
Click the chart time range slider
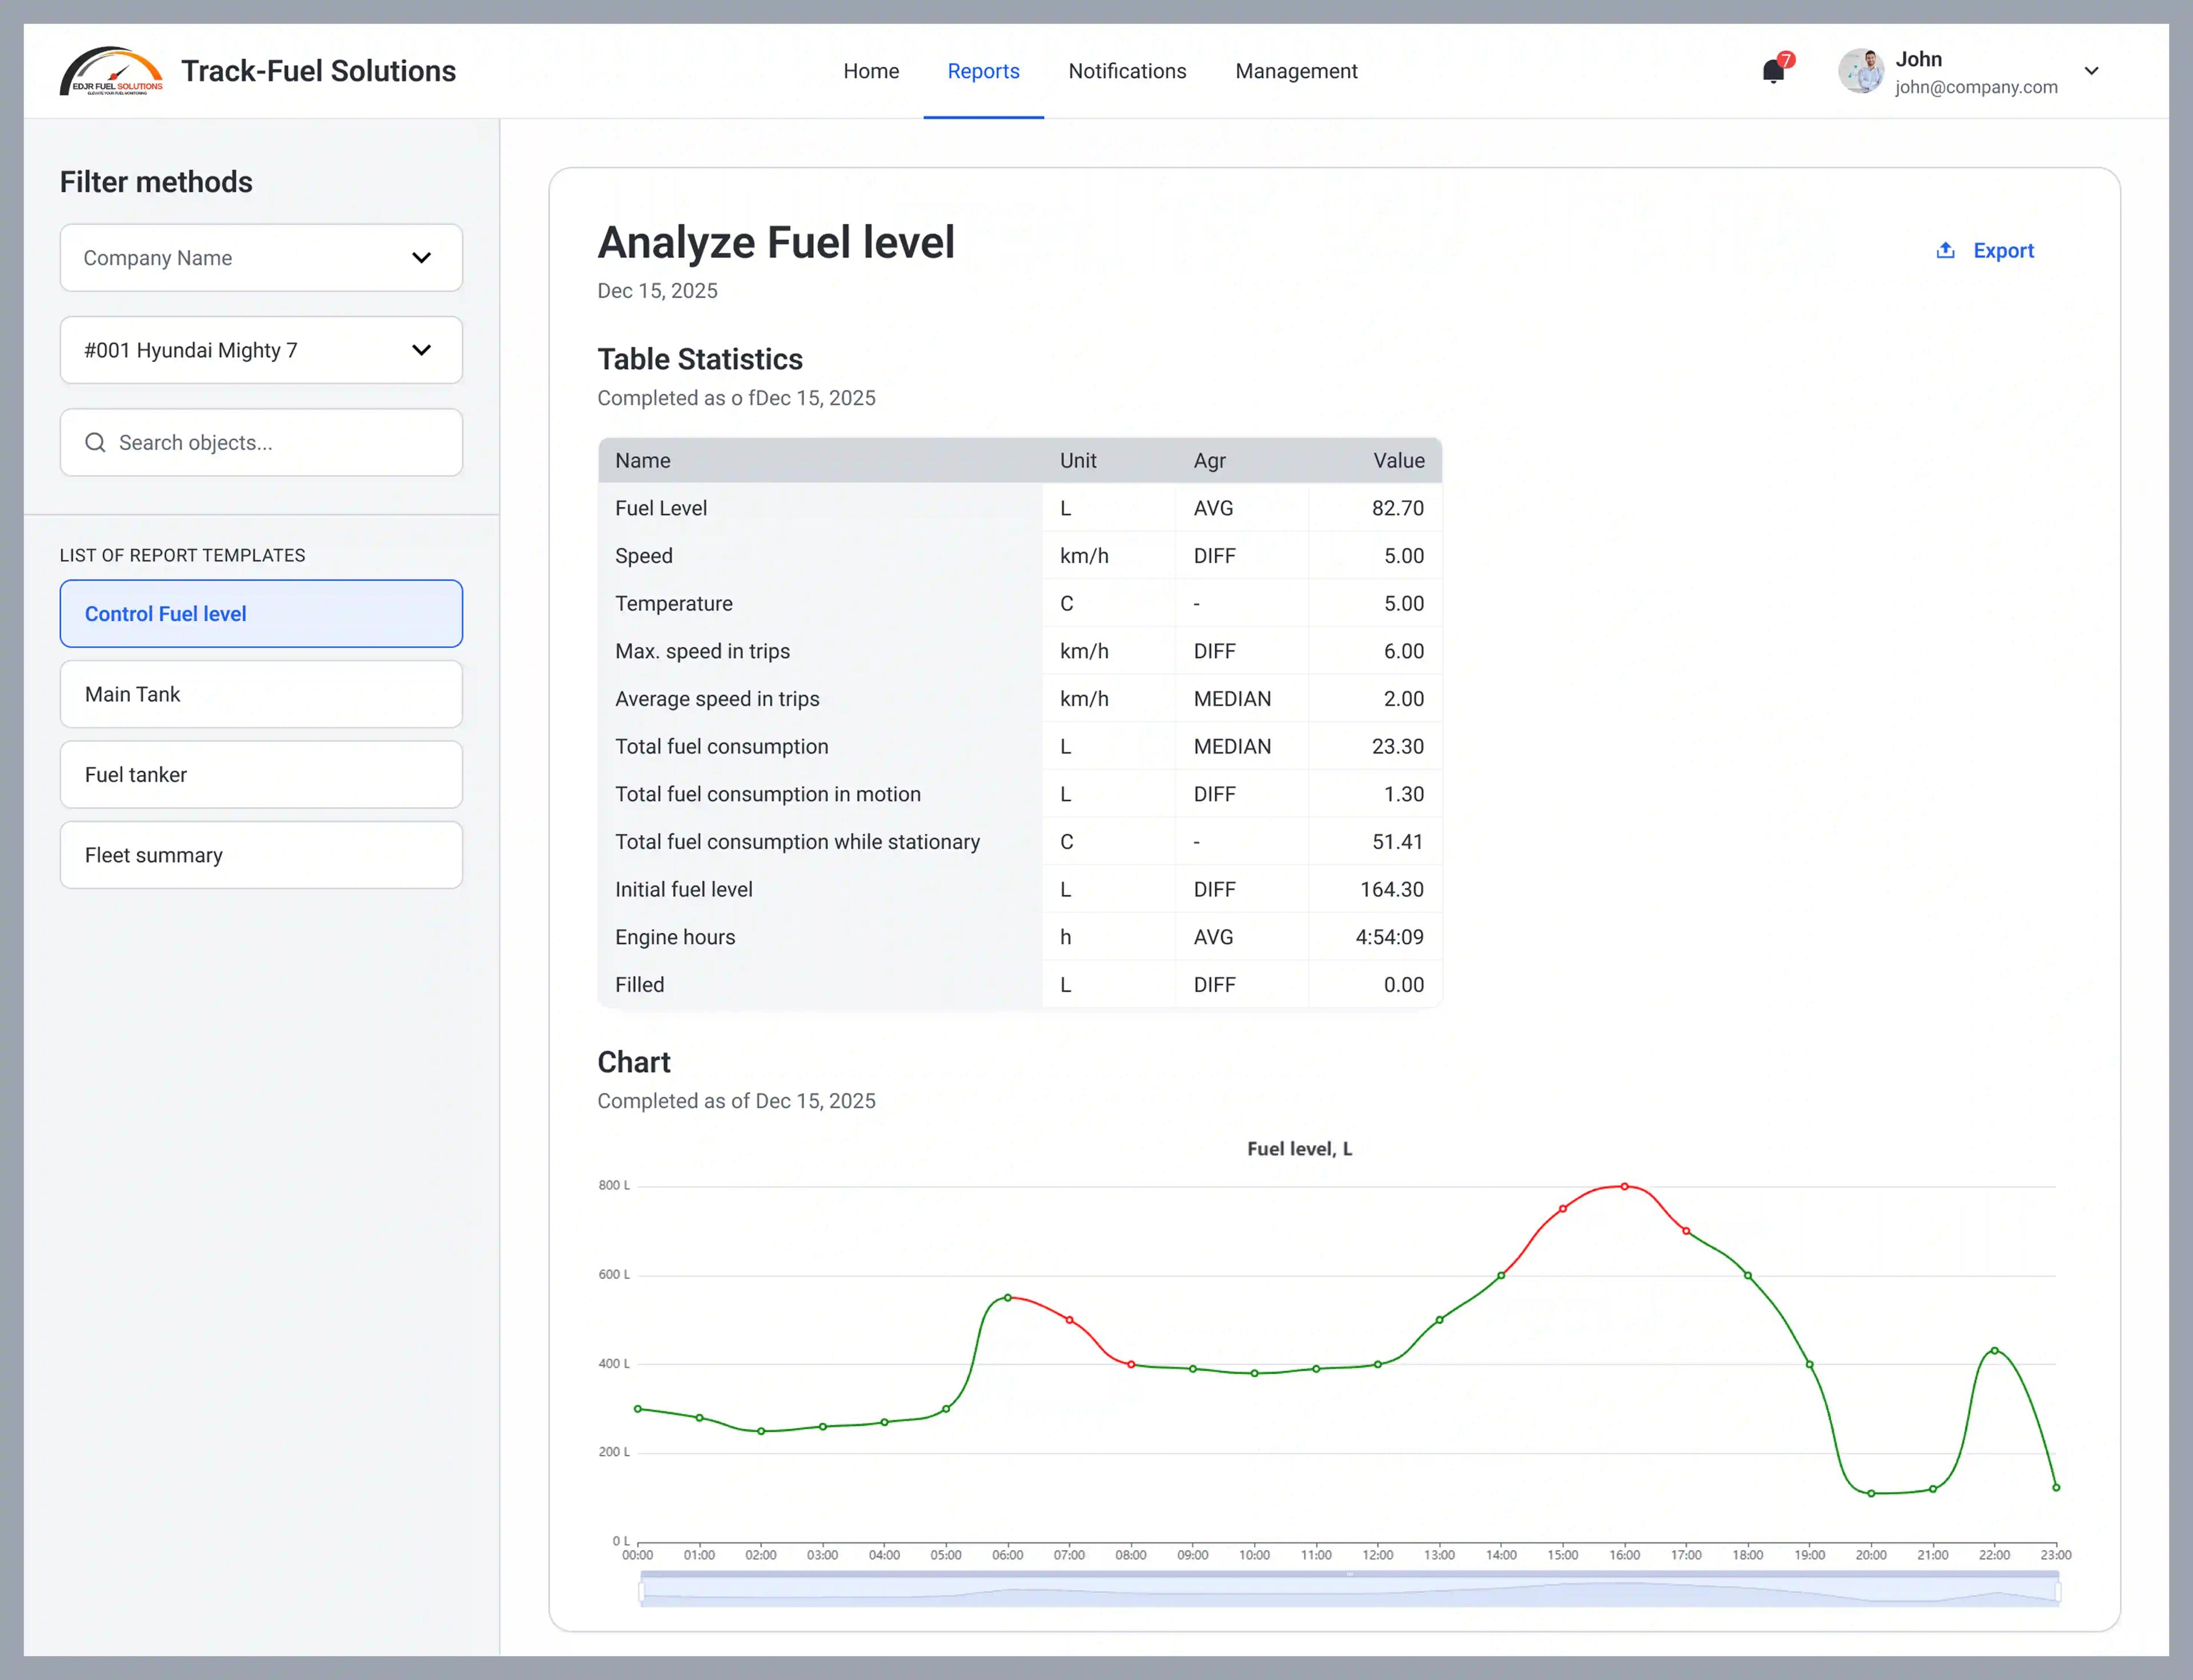(1348, 1590)
